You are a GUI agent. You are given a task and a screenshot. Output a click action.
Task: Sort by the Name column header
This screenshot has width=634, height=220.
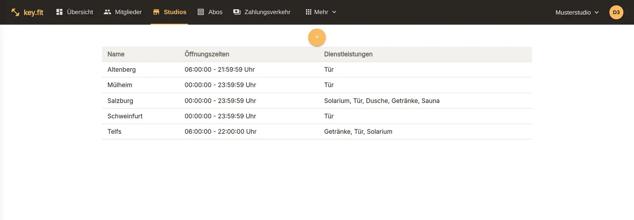click(x=116, y=54)
